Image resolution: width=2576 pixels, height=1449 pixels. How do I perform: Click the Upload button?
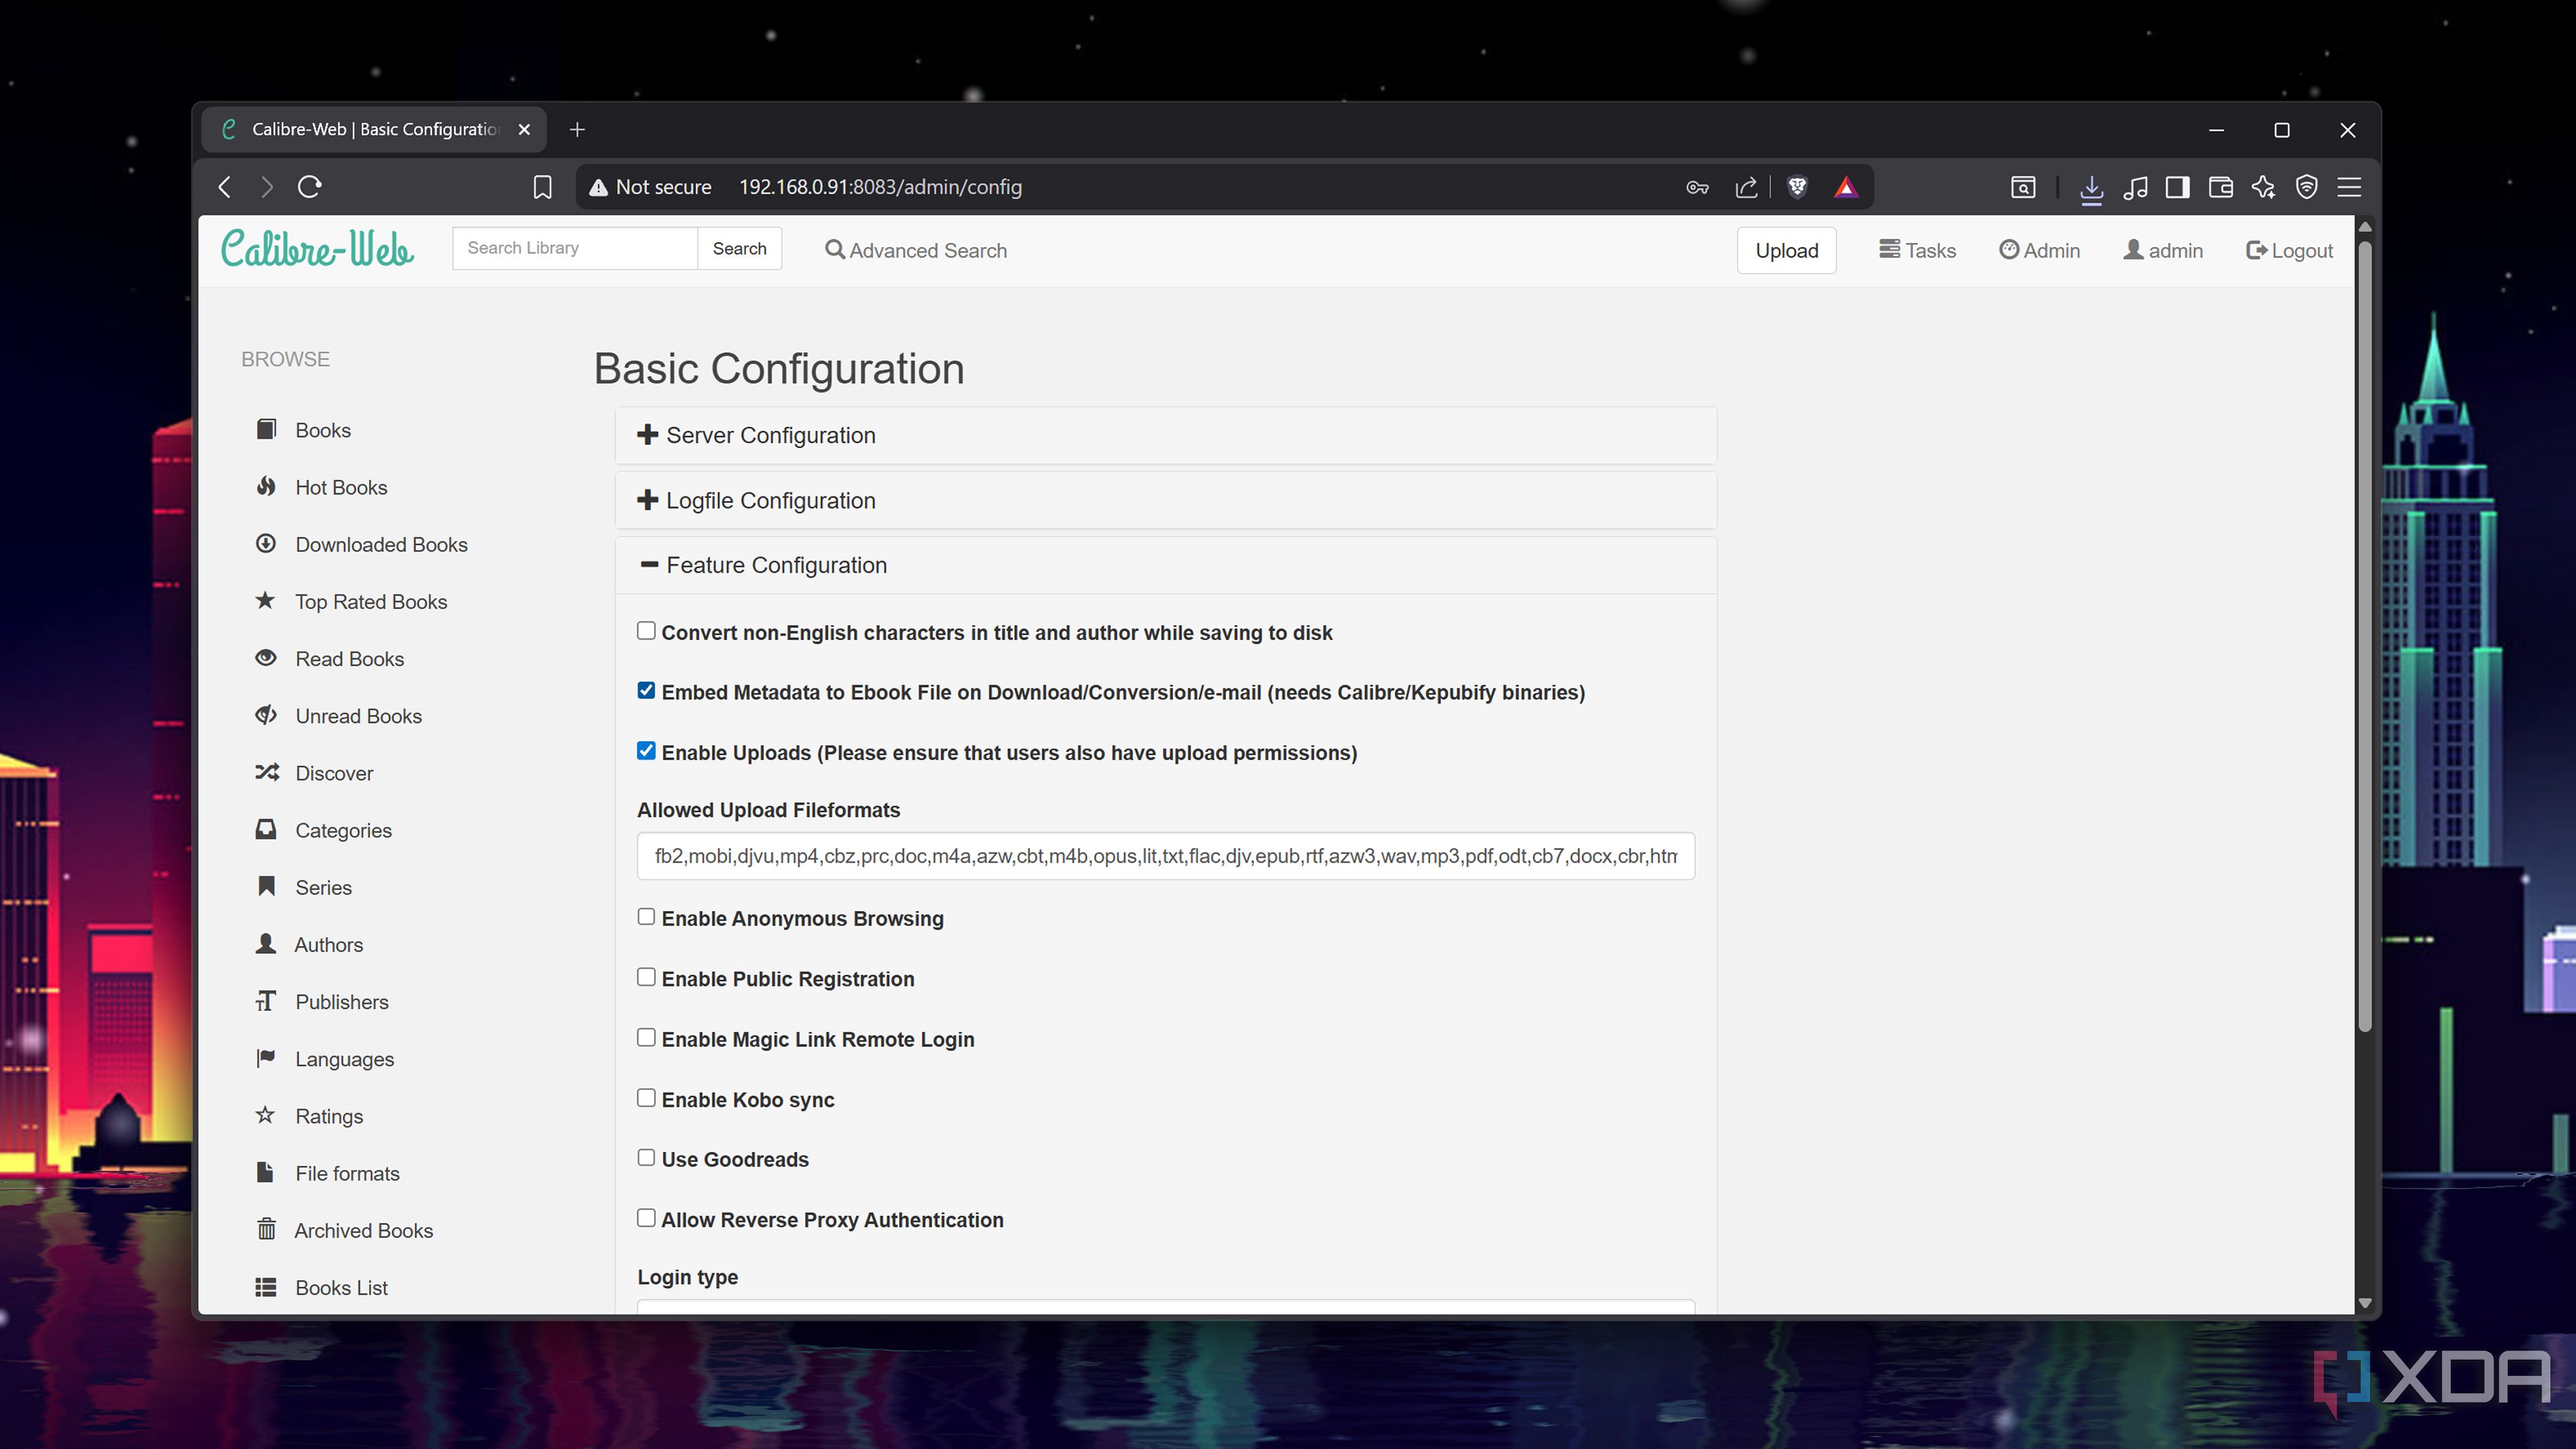1786,251
